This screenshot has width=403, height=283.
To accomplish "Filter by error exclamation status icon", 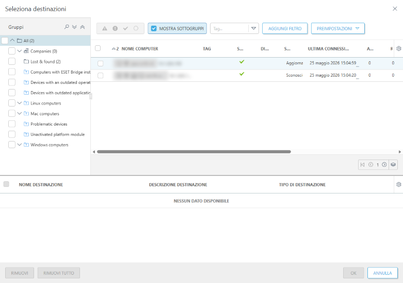I will pyautogui.click(x=115, y=28).
